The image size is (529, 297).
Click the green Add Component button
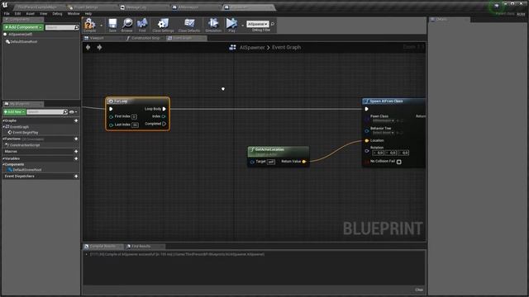coord(23,27)
